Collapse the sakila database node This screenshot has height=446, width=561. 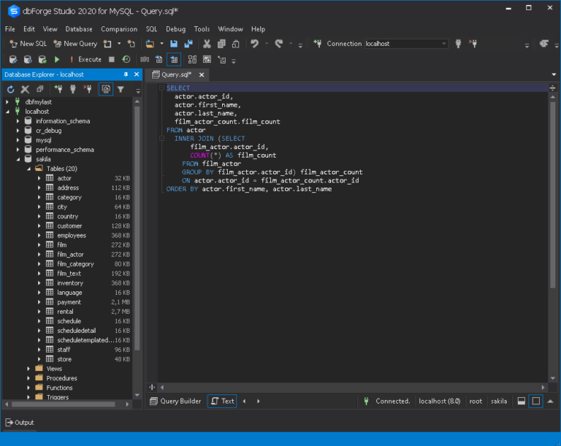[x=18, y=159]
